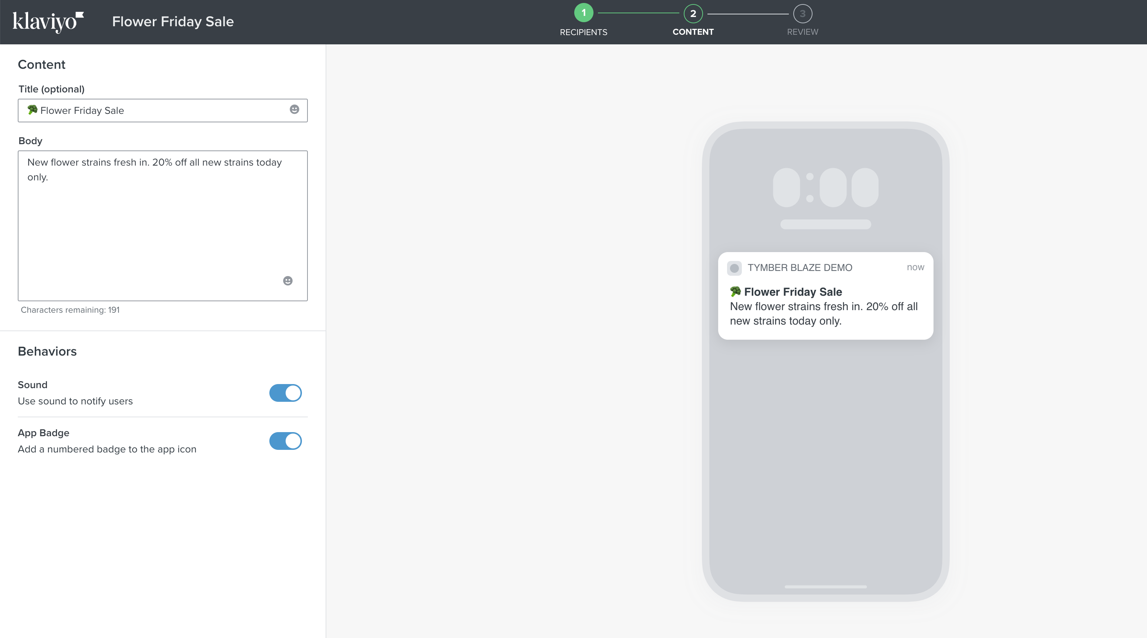This screenshot has width=1147, height=638.
Task: Click 'Add a numbered badge to the app icon'
Action: pyautogui.click(x=107, y=449)
